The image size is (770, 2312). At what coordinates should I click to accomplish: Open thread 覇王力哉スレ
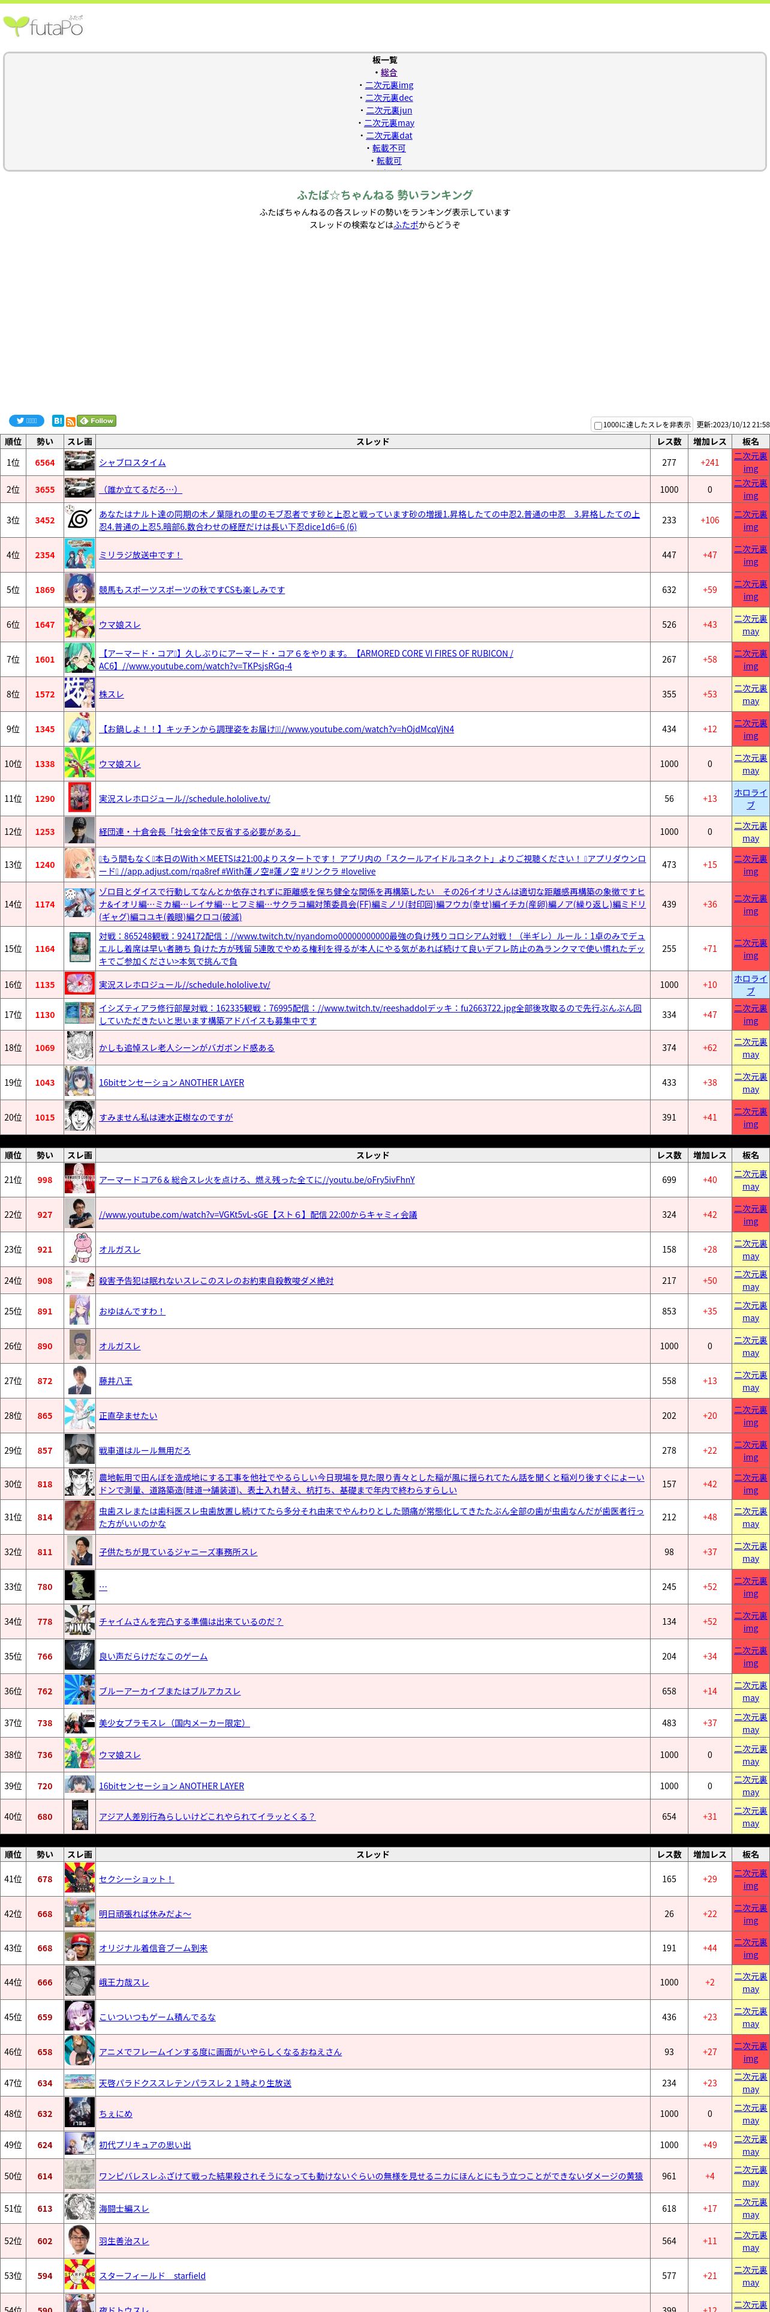tap(124, 1982)
